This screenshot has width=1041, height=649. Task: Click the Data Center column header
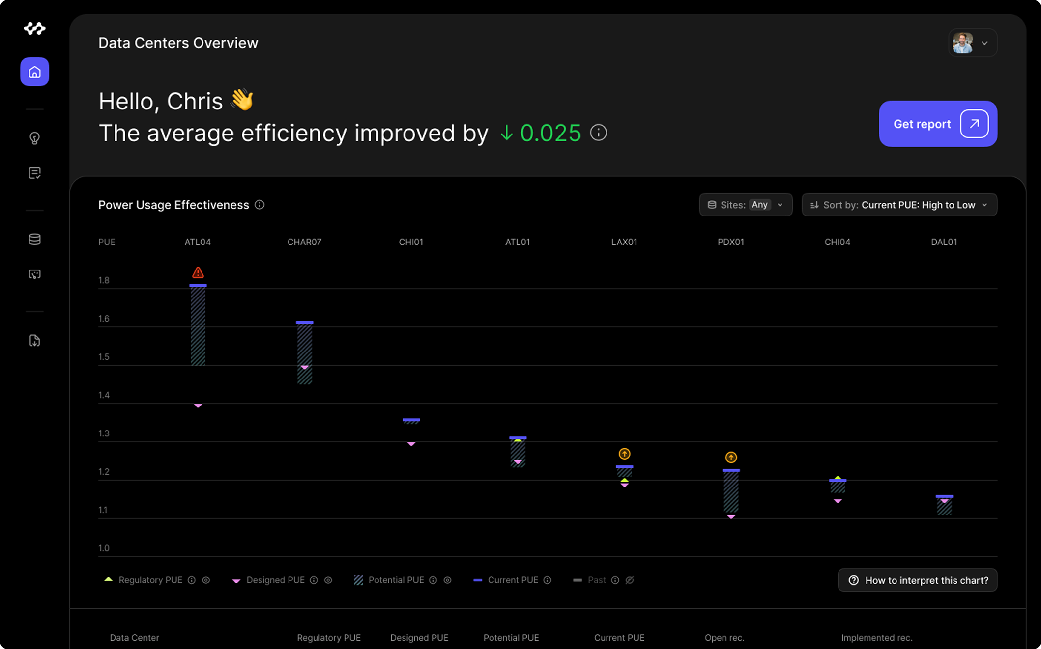134,637
